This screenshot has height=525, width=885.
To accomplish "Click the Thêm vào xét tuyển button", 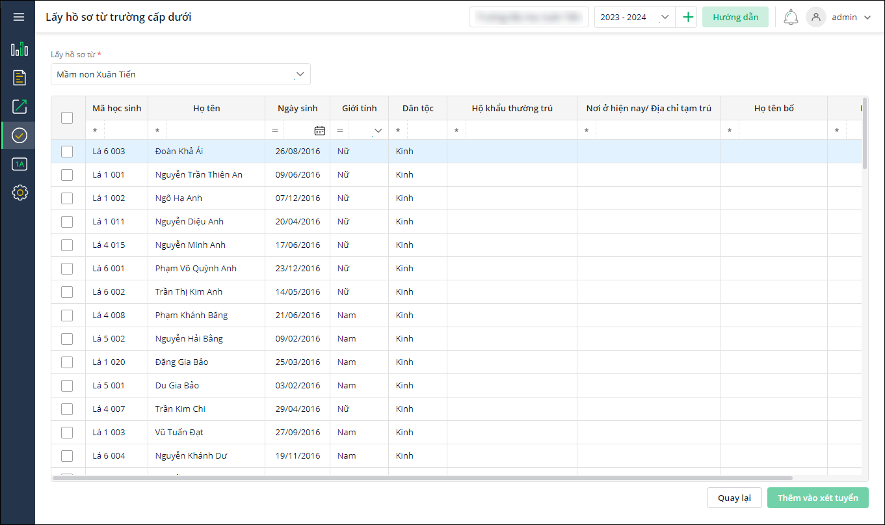I will [817, 498].
